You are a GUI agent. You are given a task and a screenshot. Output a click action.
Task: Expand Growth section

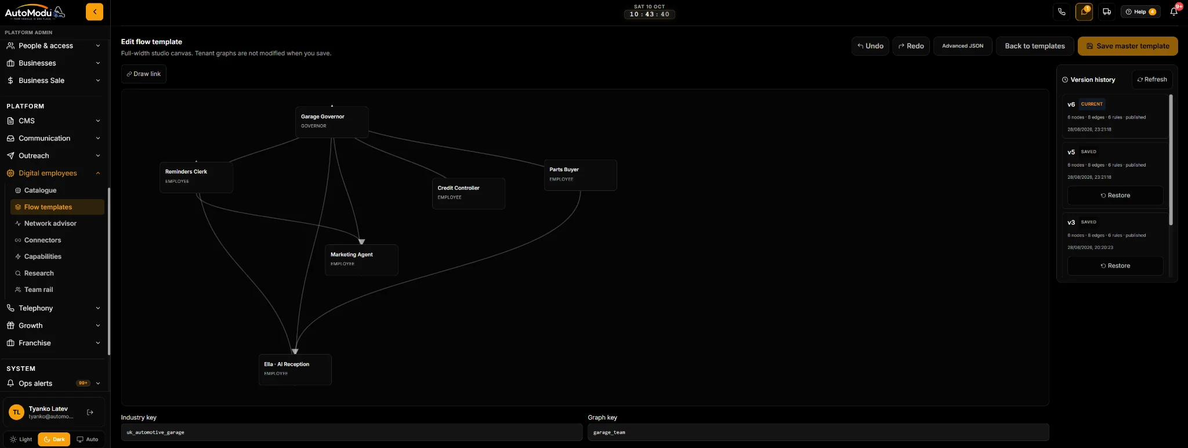point(53,326)
